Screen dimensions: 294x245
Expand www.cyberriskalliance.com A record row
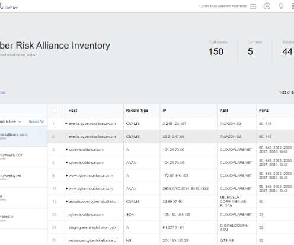[x=67, y=176]
